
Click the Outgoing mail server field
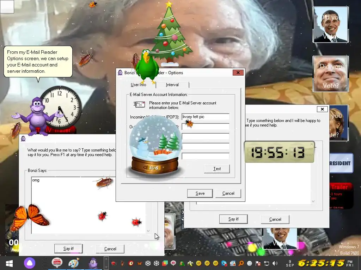click(206, 127)
